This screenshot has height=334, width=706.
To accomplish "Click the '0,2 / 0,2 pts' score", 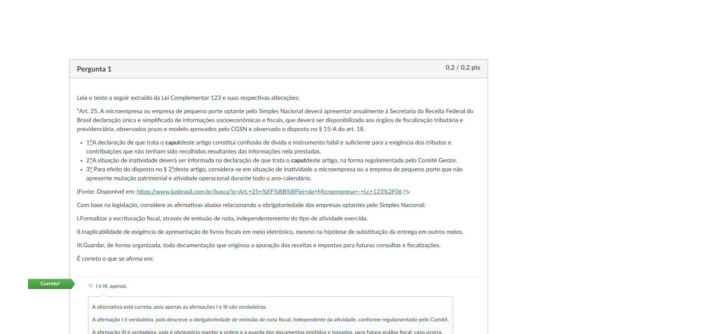I will [x=462, y=68].
